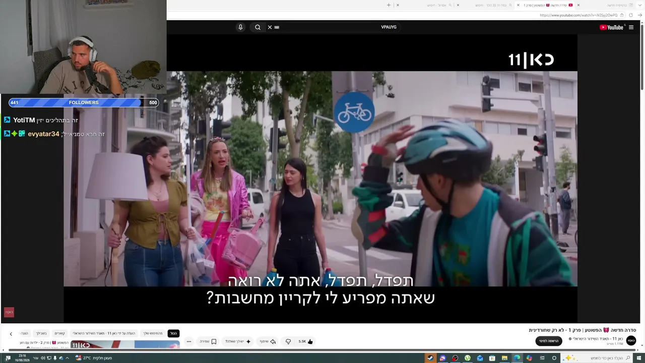Select the בשבילך filter chip
645x363 pixels.
point(41,333)
